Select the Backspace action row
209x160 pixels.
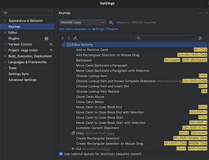[x=84, y=60]
